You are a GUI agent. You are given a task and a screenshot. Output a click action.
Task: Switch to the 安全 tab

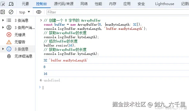coord(141,4)
